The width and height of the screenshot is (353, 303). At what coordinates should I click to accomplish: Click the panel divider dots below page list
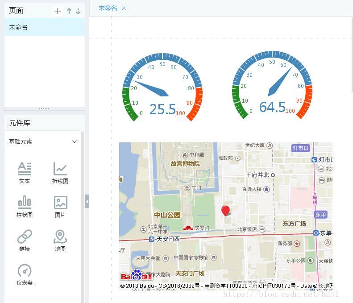click(x=44, y=108)
